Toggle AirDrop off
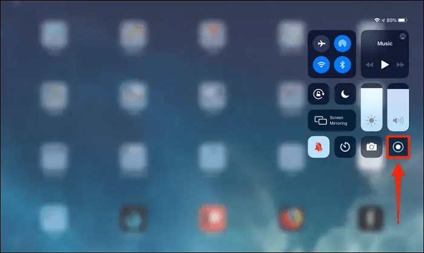 [342, 44]
